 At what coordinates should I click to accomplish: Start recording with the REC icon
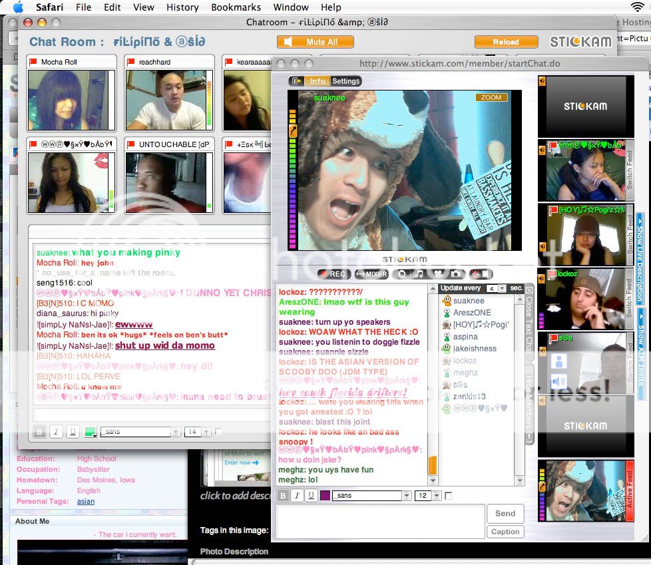pyautogui.click(x=335, y=274)
